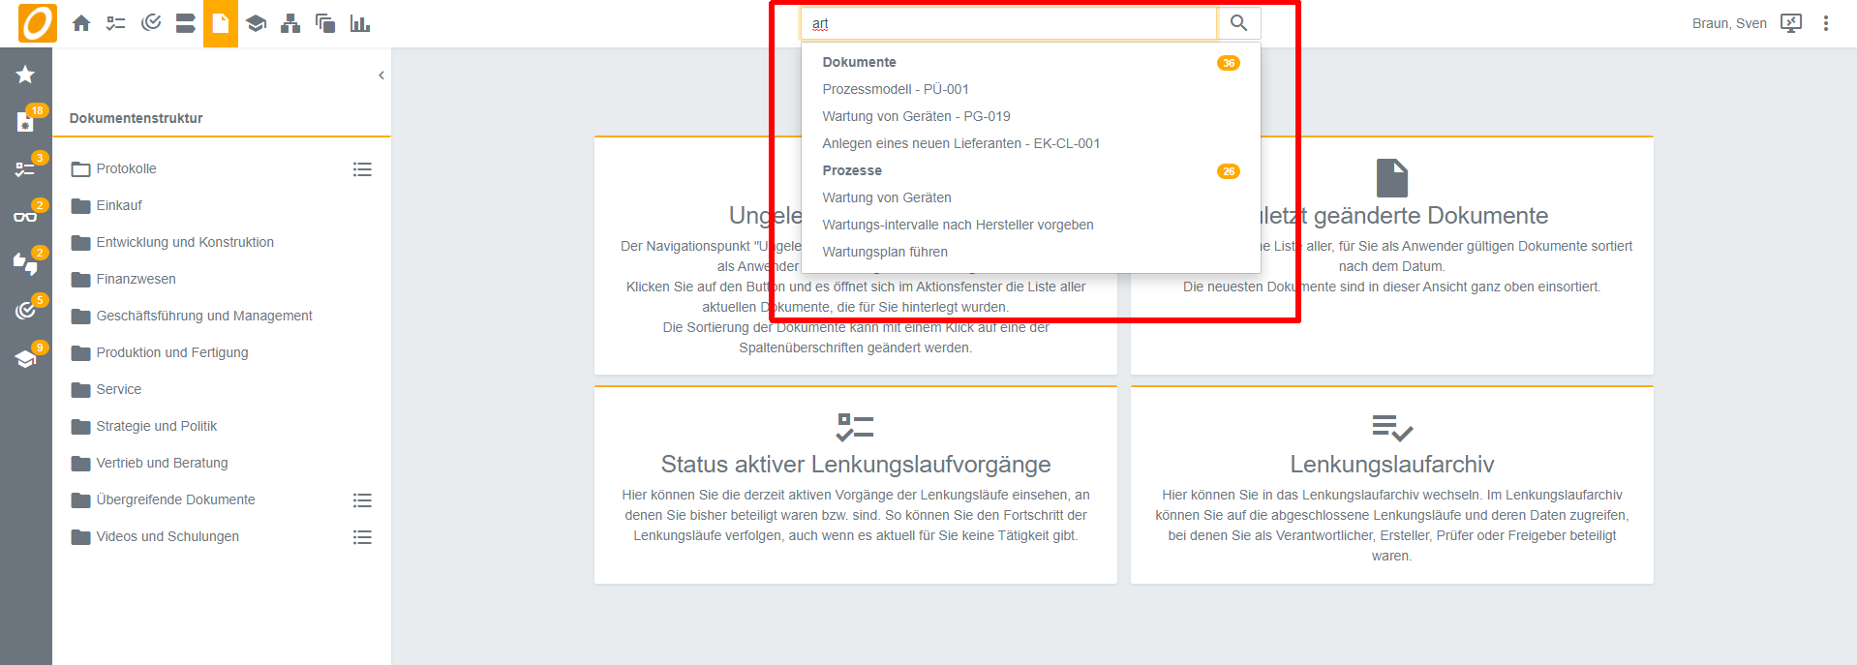
Task: Click the presentation screen icon beside username
Action: tap(1791, 23)
